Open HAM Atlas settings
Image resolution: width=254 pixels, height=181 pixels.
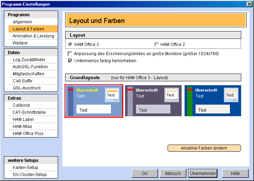click(33, 126)
